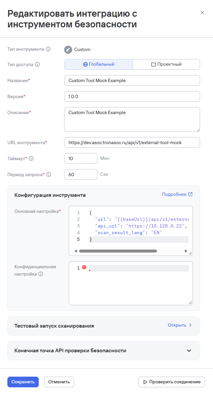This screenshot has width=213, height=394.
Task: Select Проектный access type
Action: coord(166,64)
